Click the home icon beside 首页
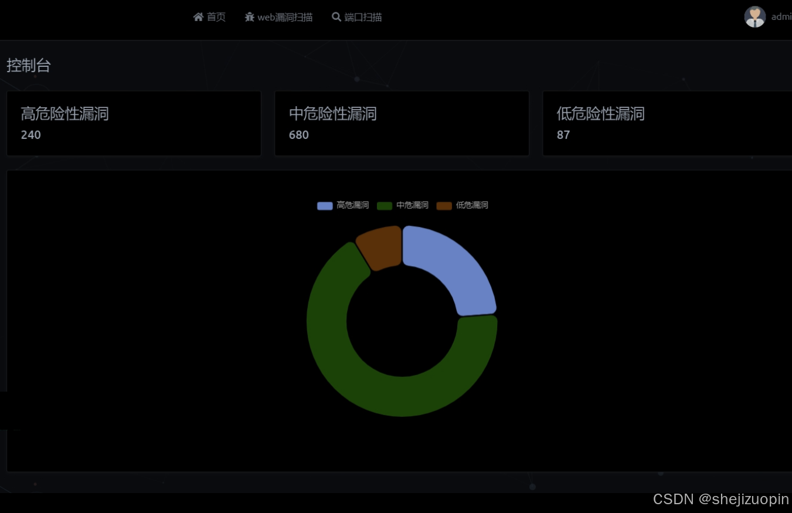Screen dimensions: 792x513 [198, 17]
